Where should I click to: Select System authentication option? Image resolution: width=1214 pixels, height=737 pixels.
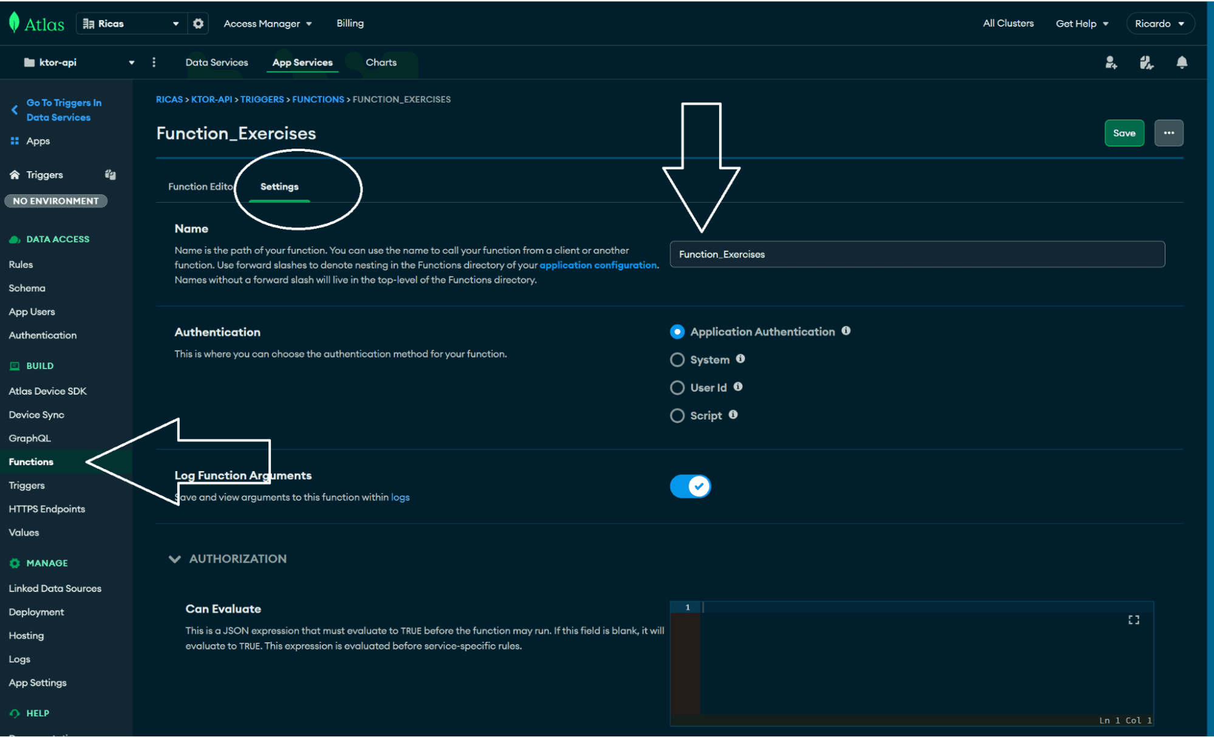pyautogui.click(x=677, y=359)
